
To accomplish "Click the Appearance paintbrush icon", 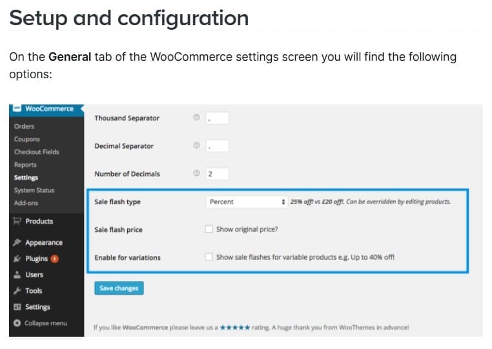I will coord(17,242).
